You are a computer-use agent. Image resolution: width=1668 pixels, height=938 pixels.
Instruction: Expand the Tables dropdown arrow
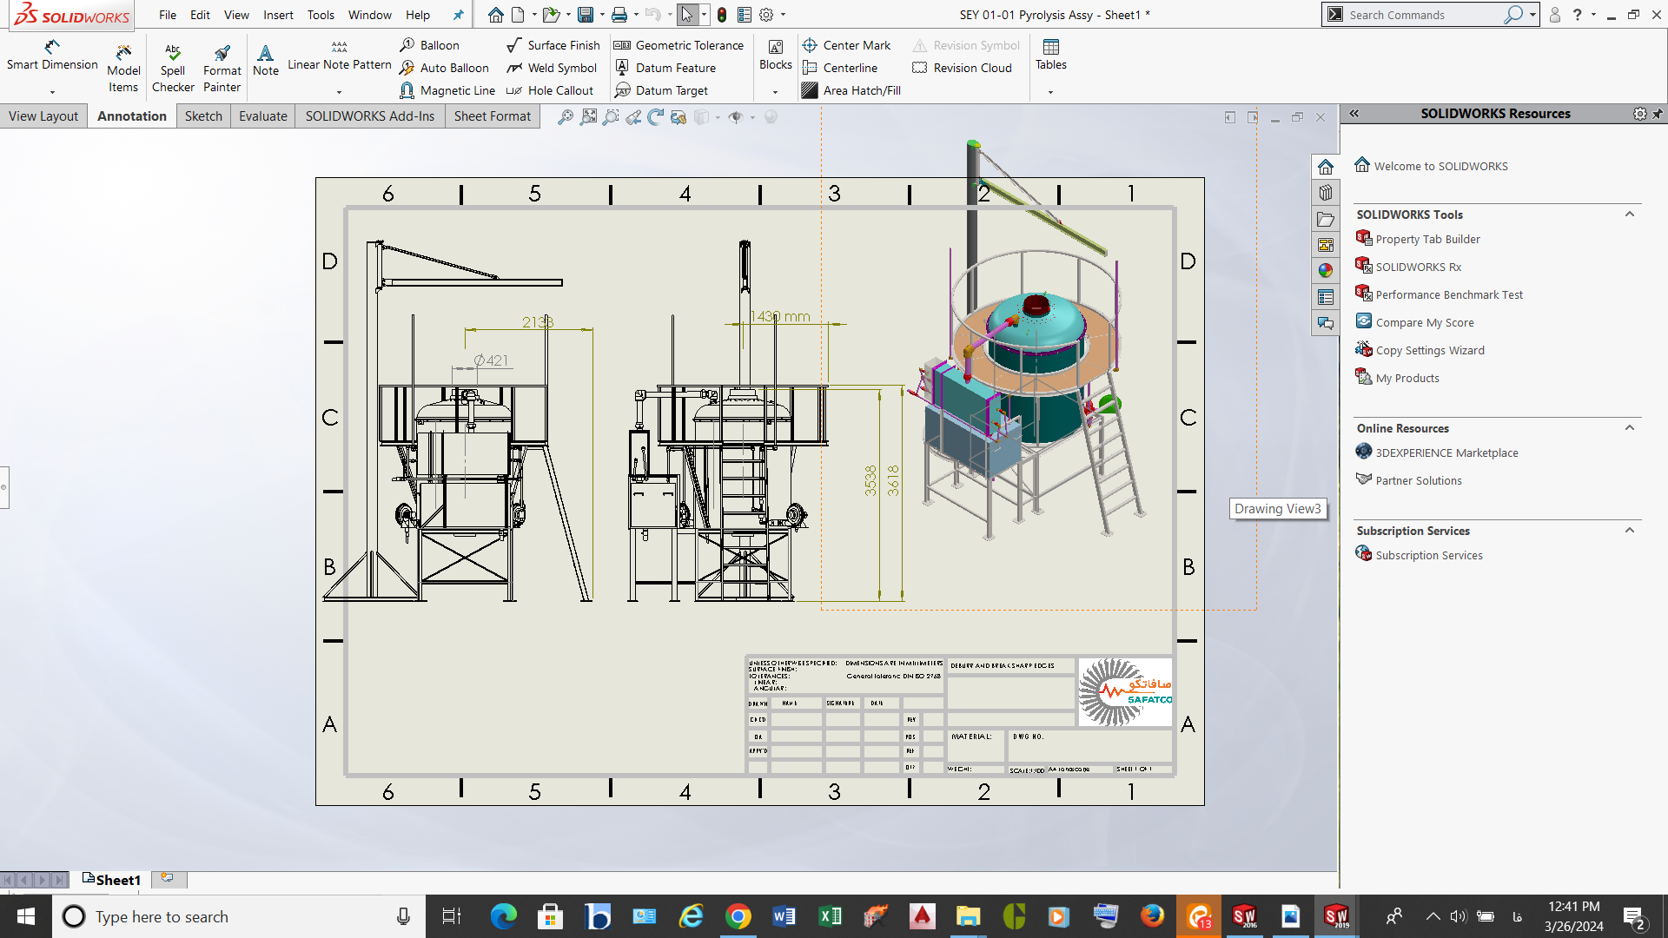[x=1050, y=92]
